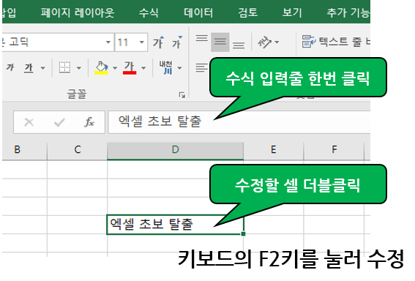Open Insert Function with the fx button
This screenshot has width=415, height=281.
(x=89, y=122)
